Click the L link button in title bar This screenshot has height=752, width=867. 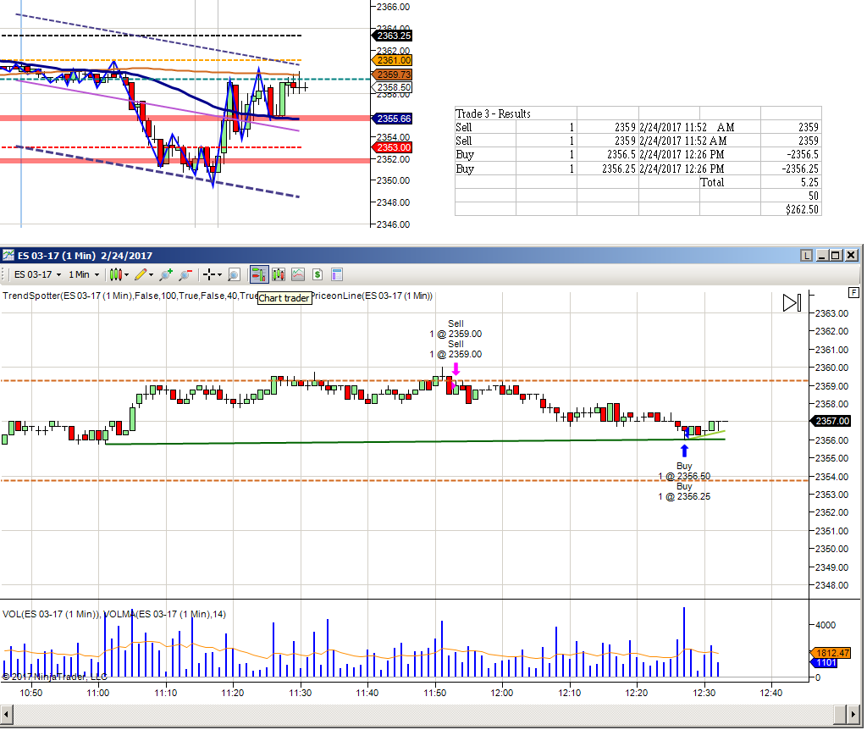pyautogui.click(x=807, y=256)
